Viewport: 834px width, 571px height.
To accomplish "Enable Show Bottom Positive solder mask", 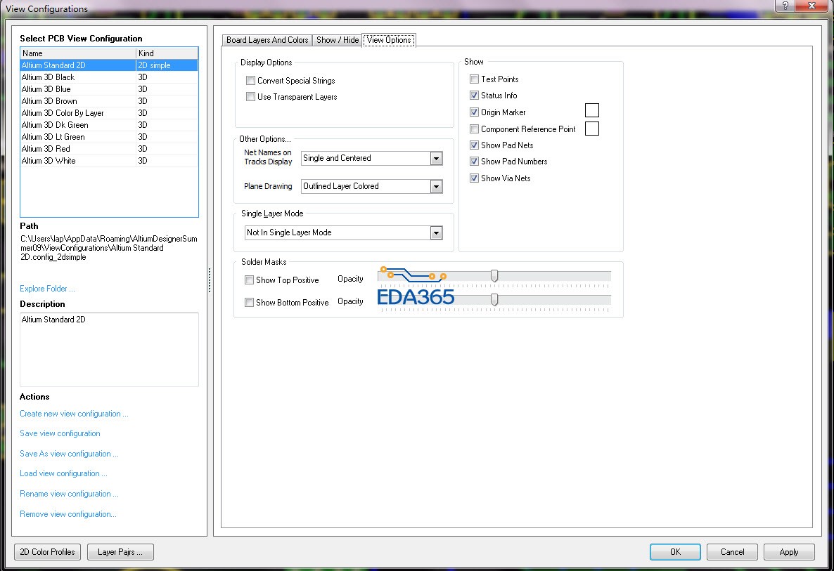I will 249,302.
